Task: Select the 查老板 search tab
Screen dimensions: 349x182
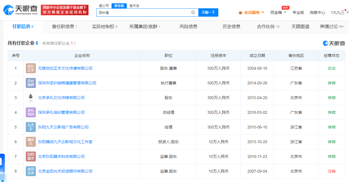Action: pyautogui.click(x=119, y=6)
